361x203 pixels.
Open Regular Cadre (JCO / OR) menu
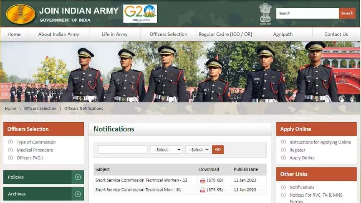pyautogui.click(x=225, y=34)
